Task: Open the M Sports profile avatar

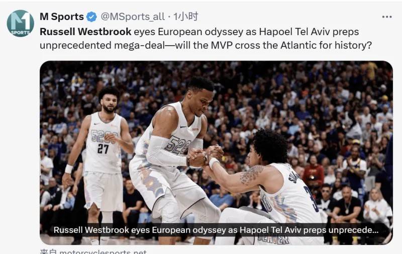Action: 20,24
